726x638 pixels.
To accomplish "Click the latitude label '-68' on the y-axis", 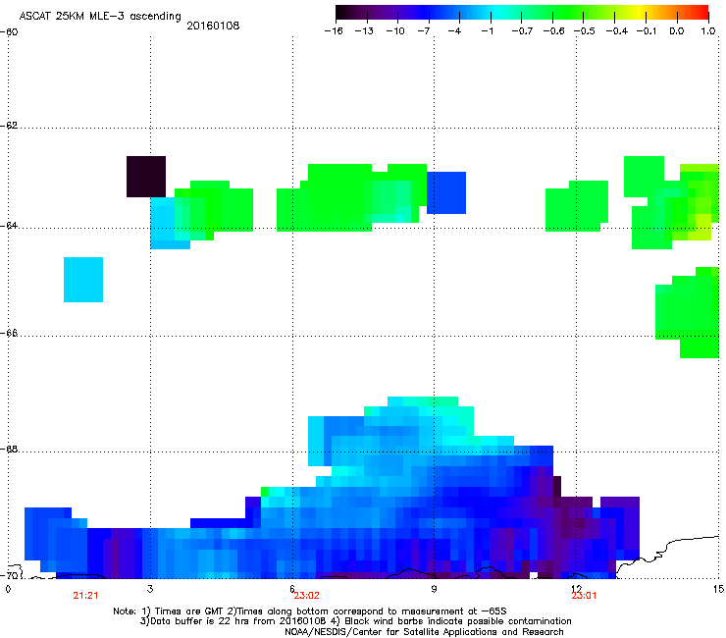I will click(x=9, y=450).
